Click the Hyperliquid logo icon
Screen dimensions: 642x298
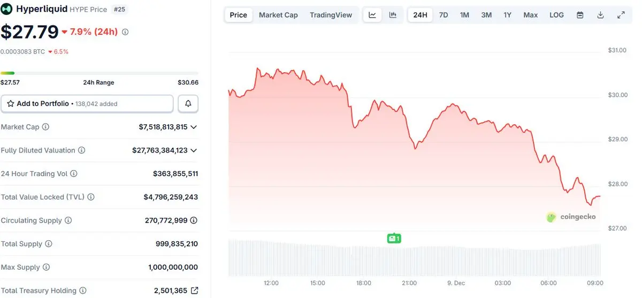[7, 9]
